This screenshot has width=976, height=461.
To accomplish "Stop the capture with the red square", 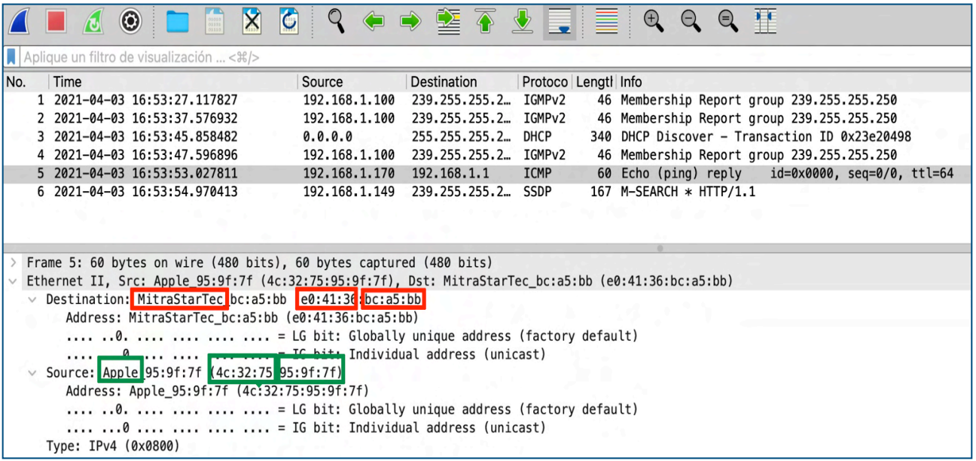I will point(56,22).
